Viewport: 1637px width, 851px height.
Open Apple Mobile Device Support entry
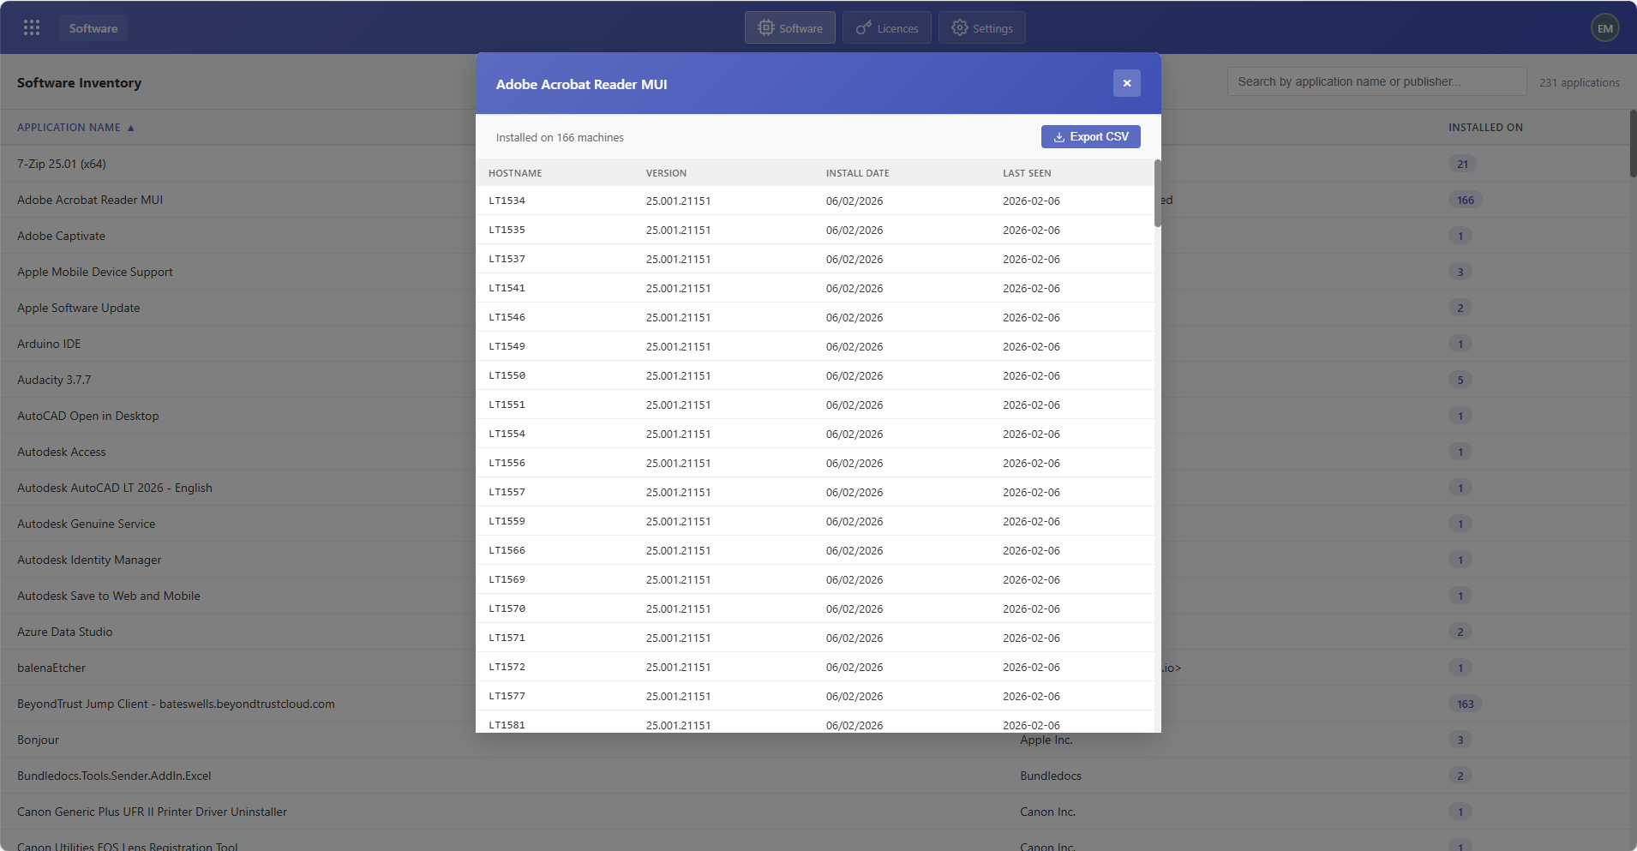[x=95, y=272]
